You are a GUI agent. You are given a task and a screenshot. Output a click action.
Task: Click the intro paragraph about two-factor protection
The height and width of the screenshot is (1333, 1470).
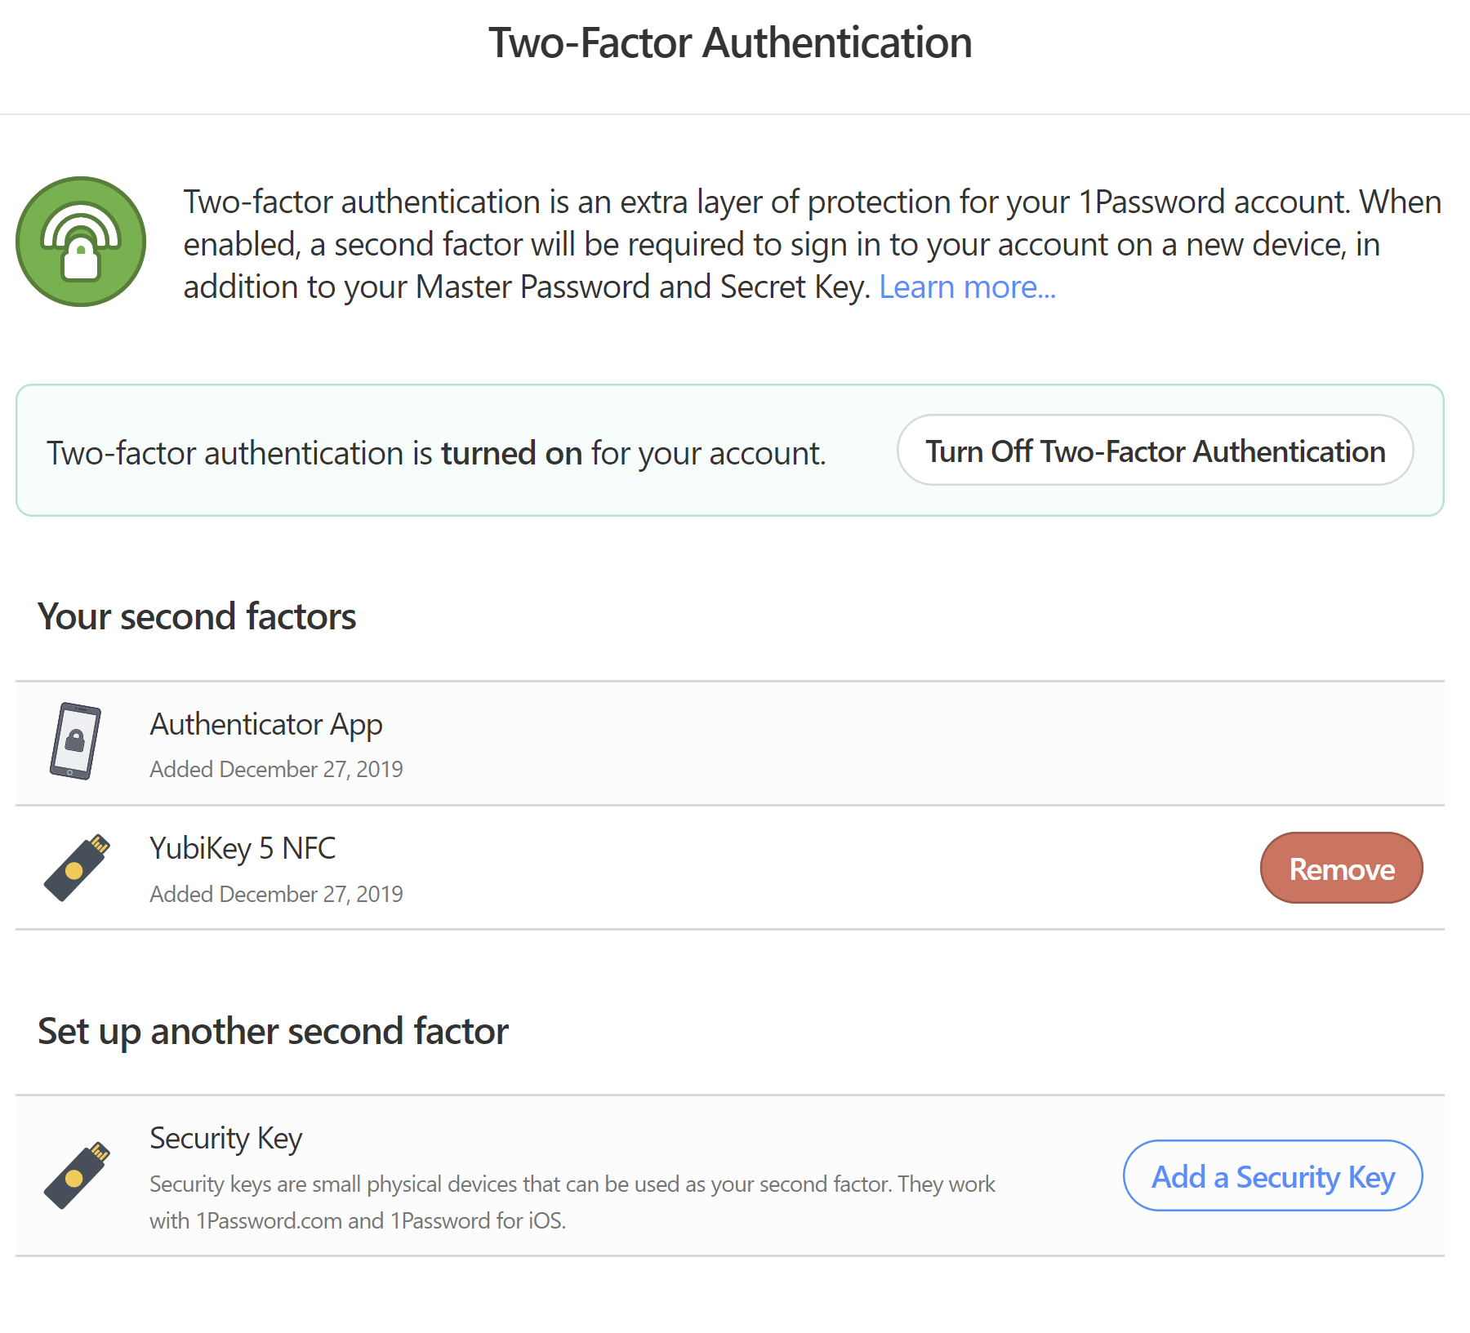click(x=811, y=244)
